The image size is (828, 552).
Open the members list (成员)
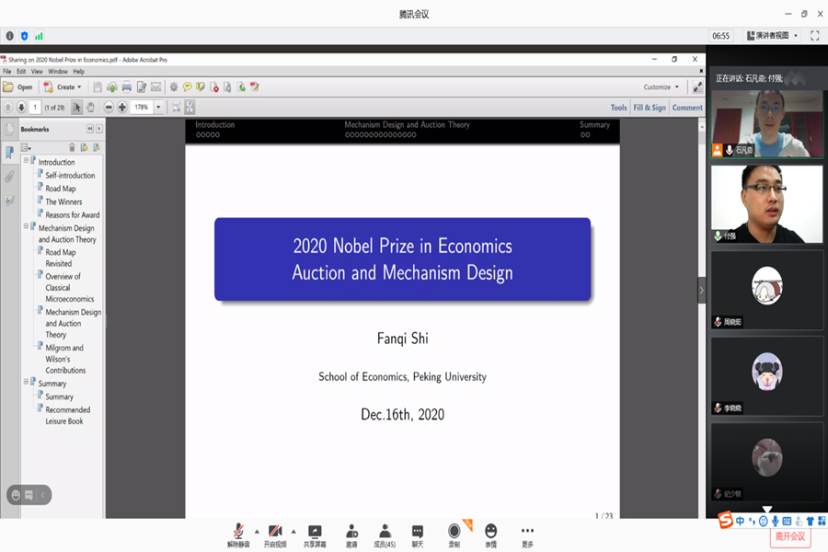[385, 535]
